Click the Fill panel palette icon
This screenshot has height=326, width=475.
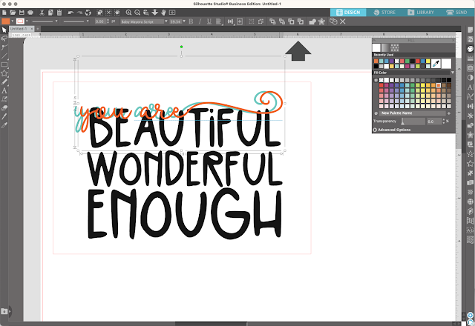click(470, 50)
